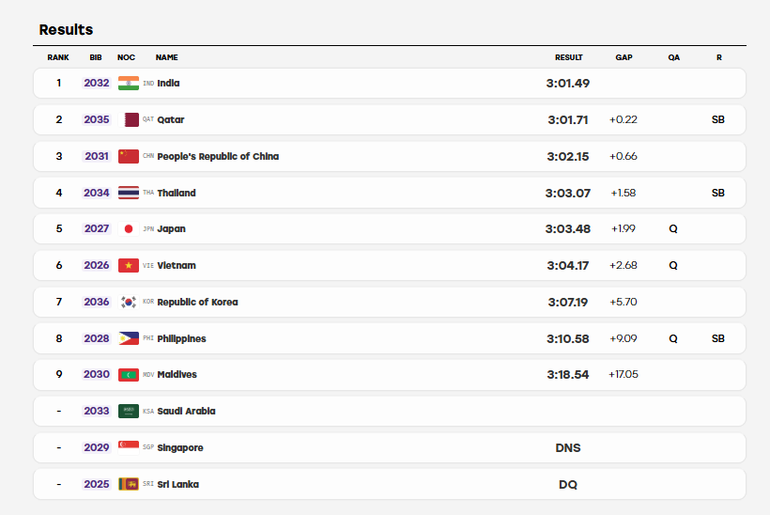
Task: Click the RESULT column header
Action: [x=569, y=57]
